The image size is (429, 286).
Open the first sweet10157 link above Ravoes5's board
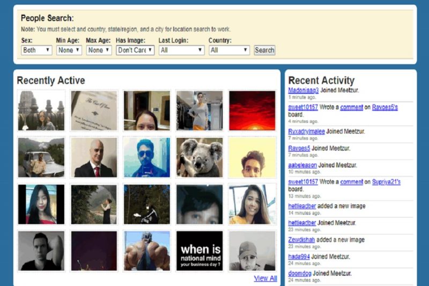(x=303, y=107)
